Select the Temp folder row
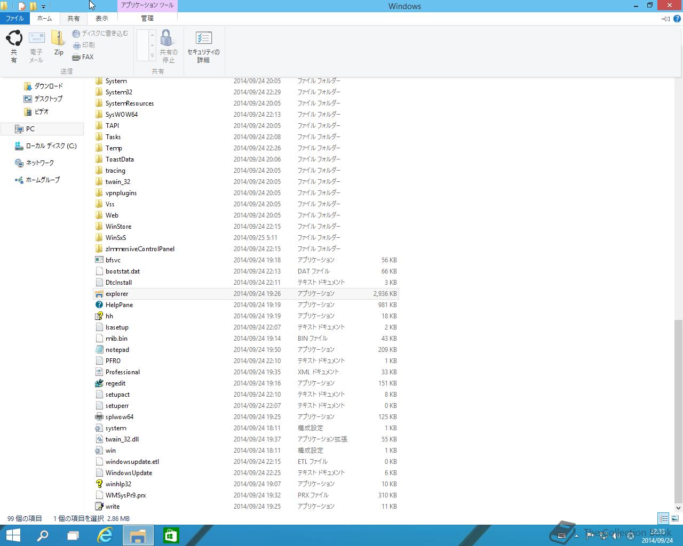Image resolution: width=683 pixels, height=546 pixels. 246,148
